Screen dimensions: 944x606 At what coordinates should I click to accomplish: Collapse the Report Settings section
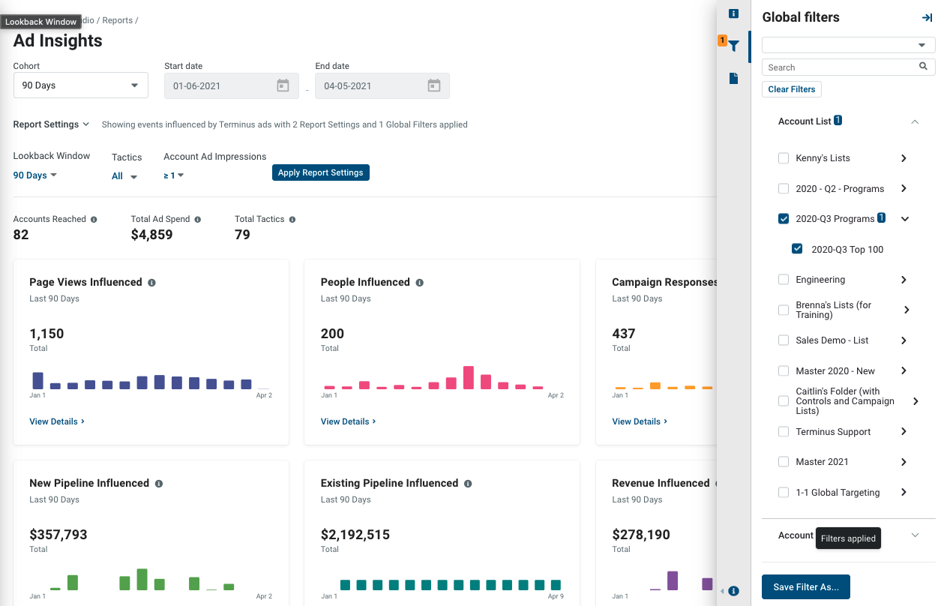coord(51,124)
